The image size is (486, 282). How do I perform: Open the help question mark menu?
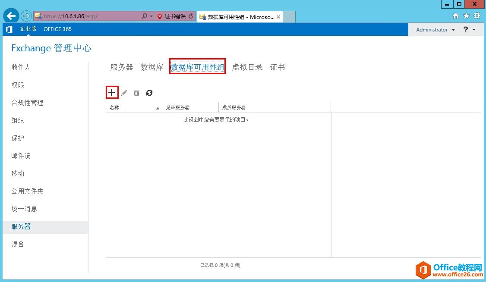(466, 29)
